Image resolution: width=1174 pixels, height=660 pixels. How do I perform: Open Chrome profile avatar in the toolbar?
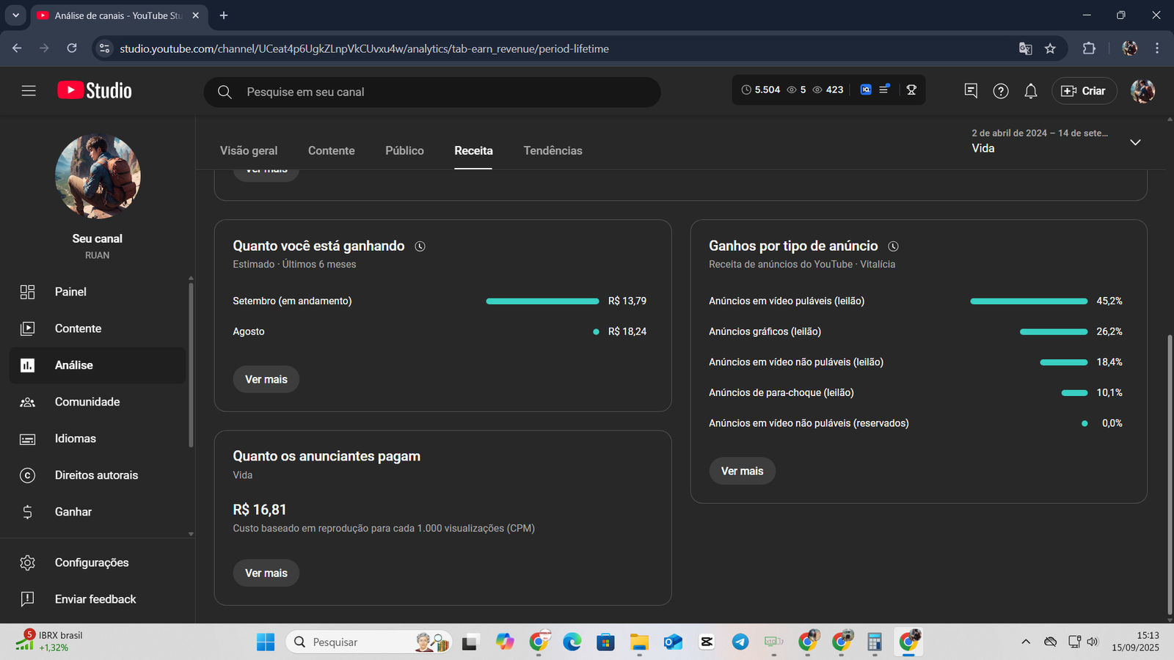coord(1129,48)
